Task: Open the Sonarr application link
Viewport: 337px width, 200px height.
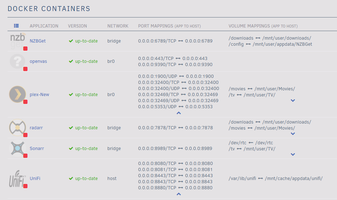Action: [x=37, y=148]
